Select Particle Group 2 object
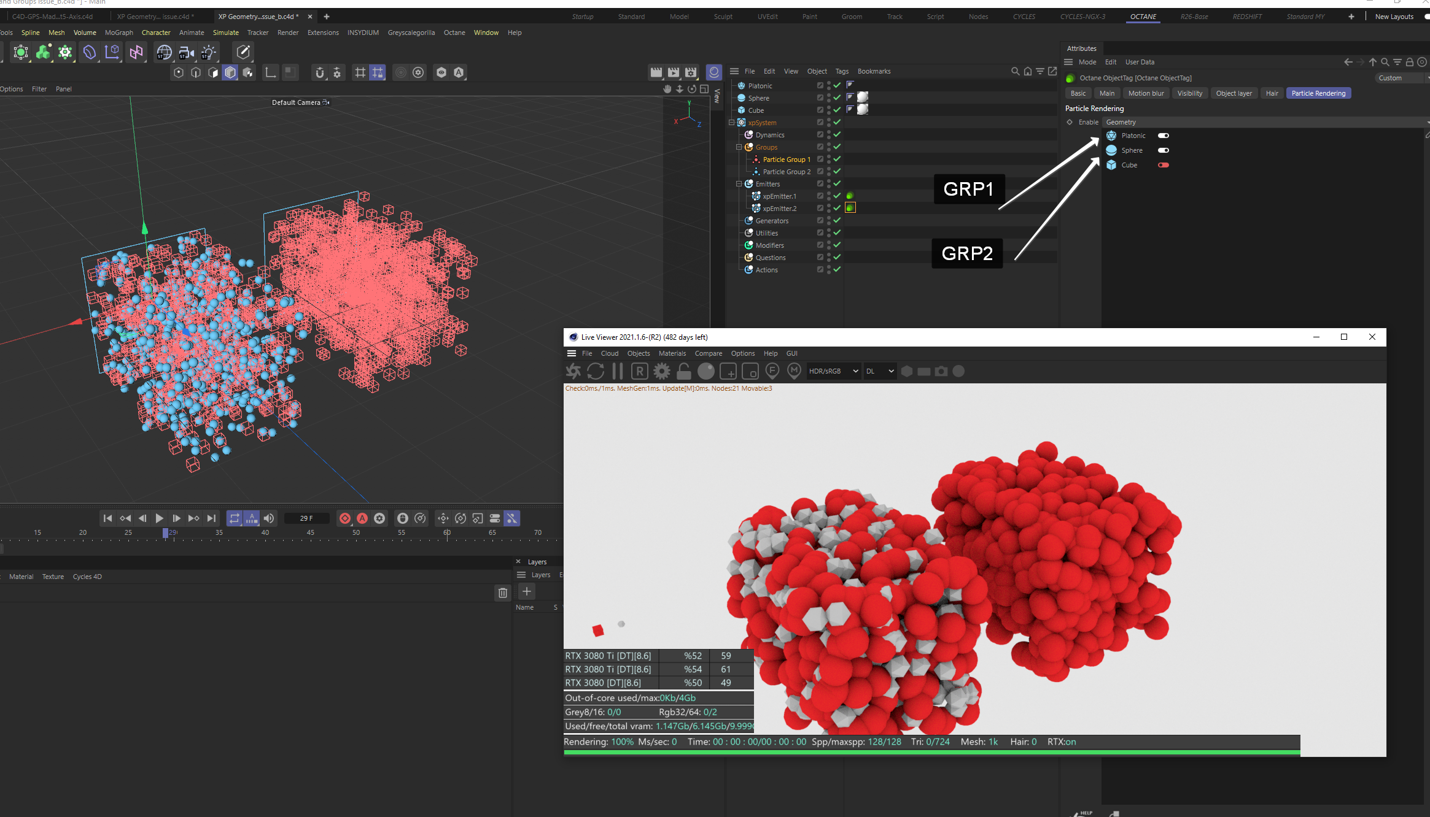Image resolution: width=1430 pixels, height=817 pixels. pyautogui.click(x=787, y=172)
